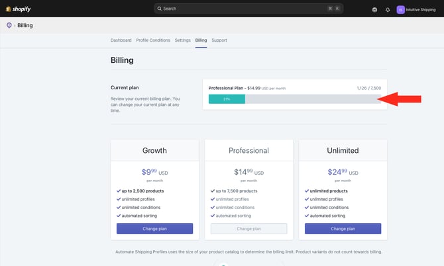444x266 pixels.
Task: Change plan to Growth
Action: pos(154,228)
